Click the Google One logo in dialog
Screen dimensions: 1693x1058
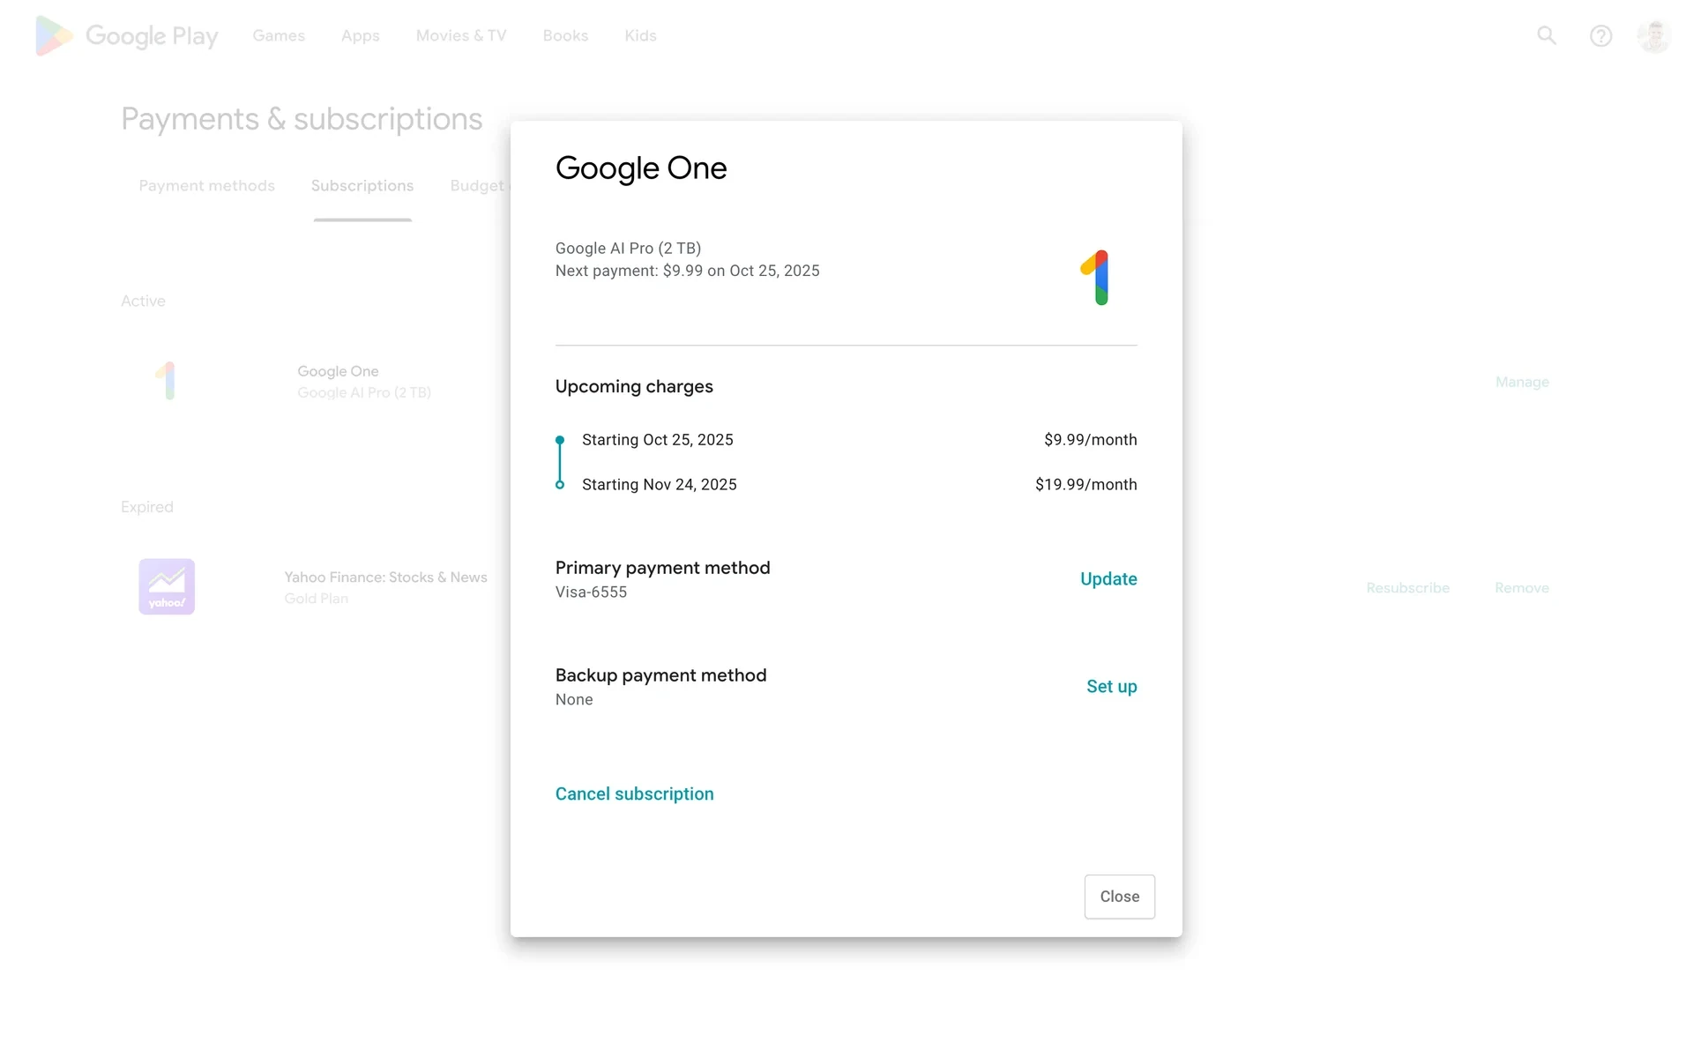click(x=1095, y=278)
